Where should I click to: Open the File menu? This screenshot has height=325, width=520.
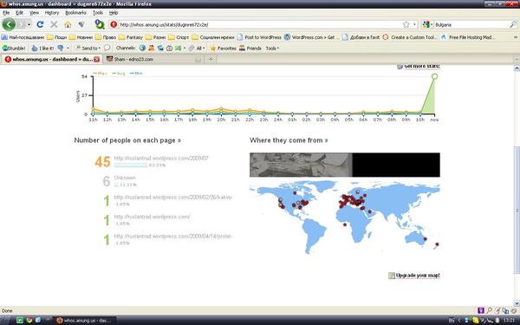point(6,13)
